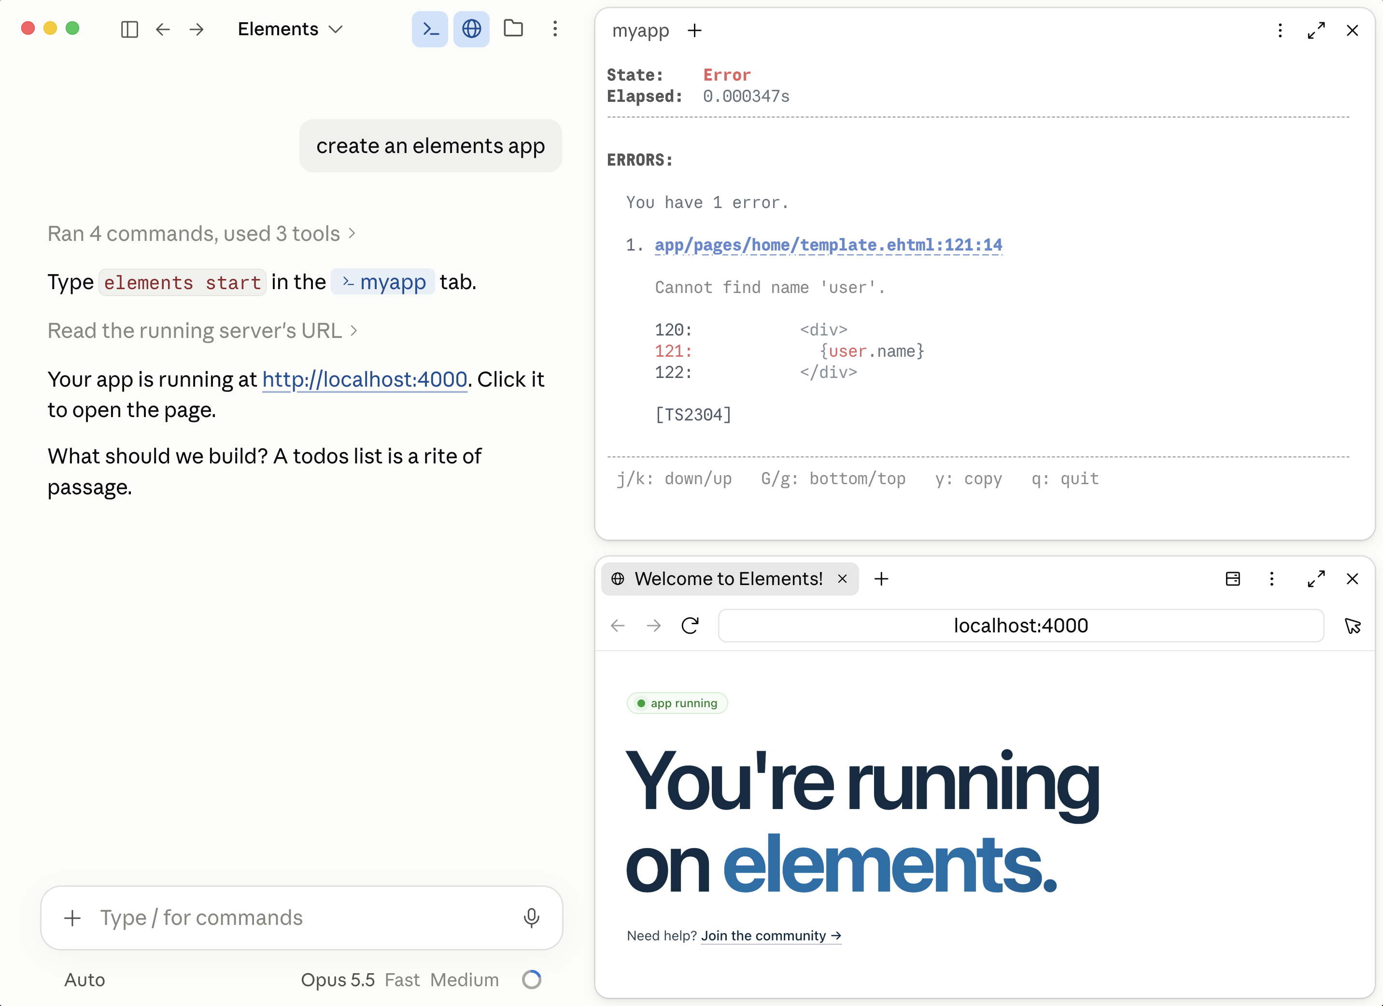Click the localhost:4000 address bar
Image resolution: width=1383 pixels, height=1006 pixels.
(1021, 626)
